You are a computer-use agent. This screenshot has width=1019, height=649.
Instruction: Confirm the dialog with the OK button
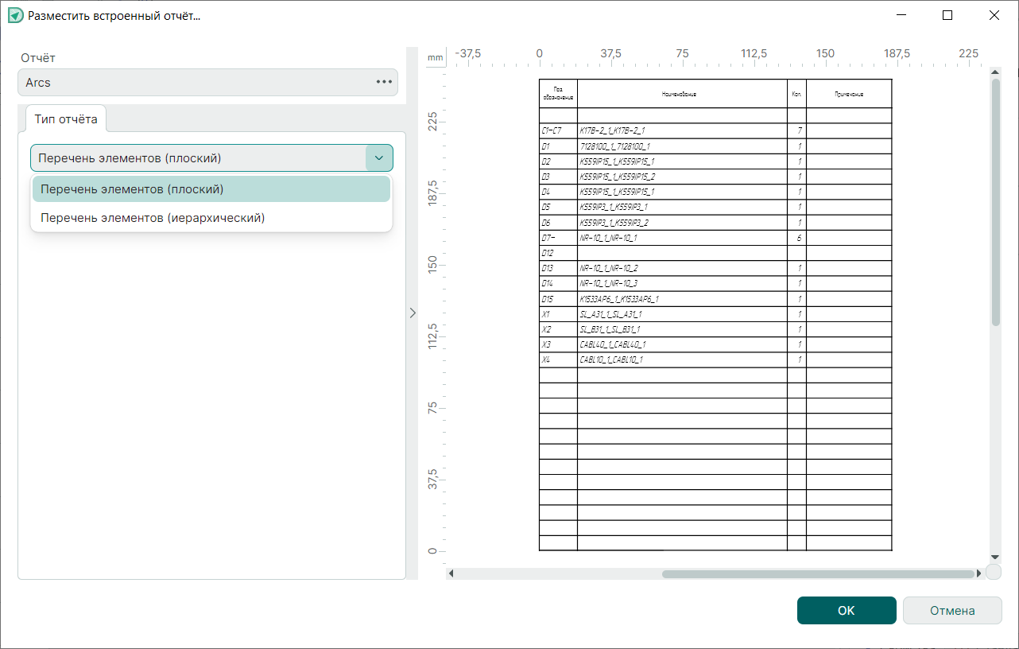[847, 611]
